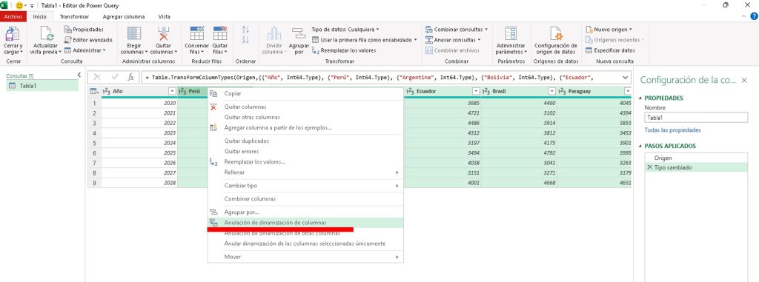This screenshot has width=759, height=282.
Task: Open Administrar dropdown in Consulta group
Action: point(84,50)
